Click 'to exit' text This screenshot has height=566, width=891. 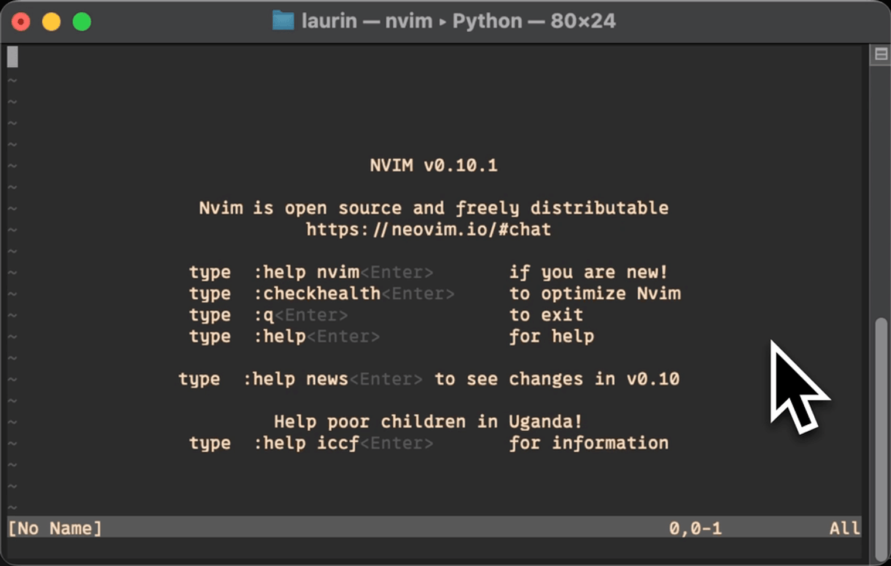546,315
